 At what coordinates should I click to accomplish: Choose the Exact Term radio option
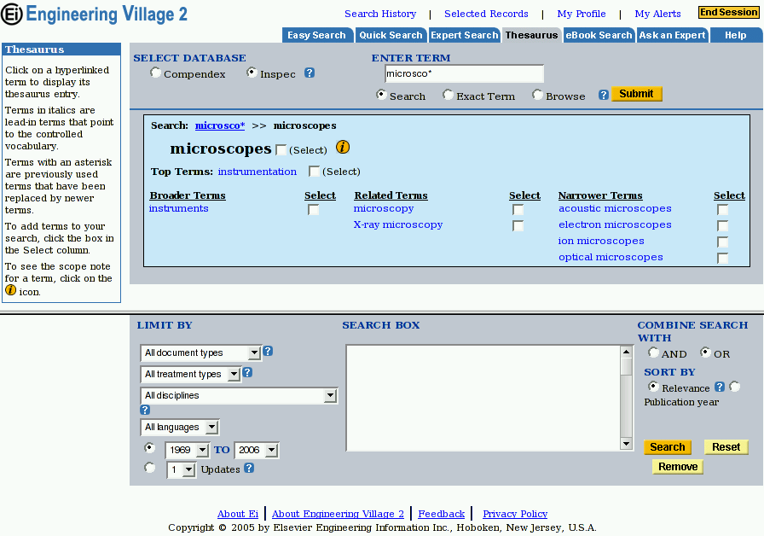448,95
